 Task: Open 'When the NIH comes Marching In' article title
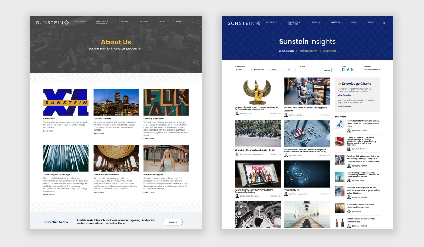point(255,150)
